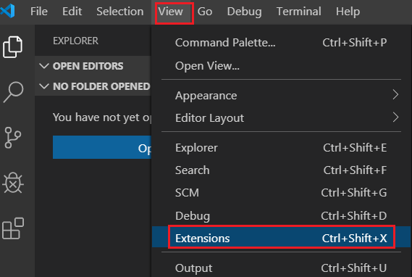Click the Selection menu
The height and width of the screenshot is (277, 412).
tap(119, 12)
